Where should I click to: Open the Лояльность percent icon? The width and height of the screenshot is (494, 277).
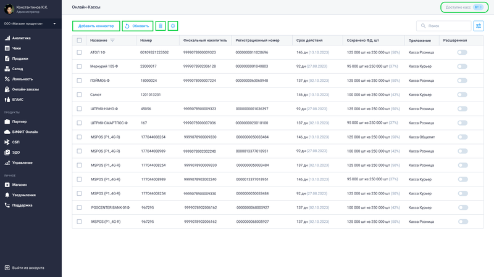coord(7,79)
